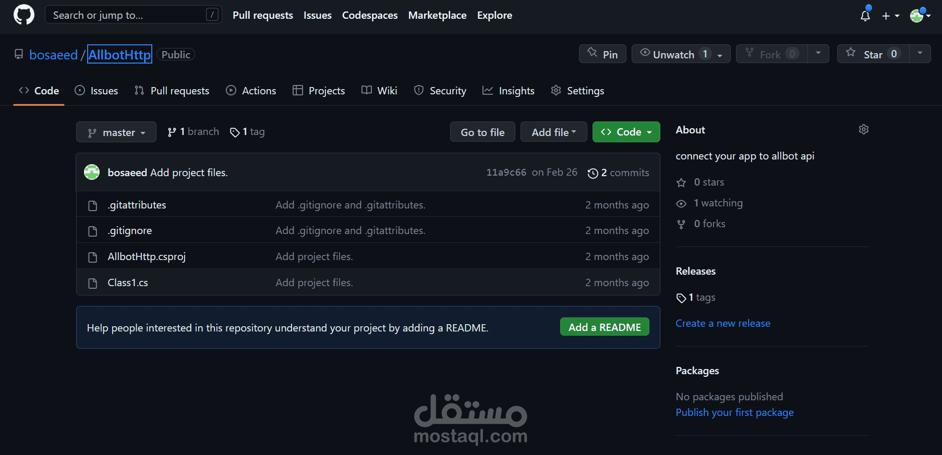Open the notifications bell
The height and width of the screenshot is (455, 942).
865,16
